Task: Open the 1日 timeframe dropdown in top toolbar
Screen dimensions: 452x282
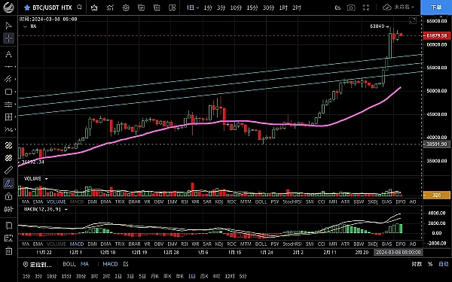Action: coord(193,8)
